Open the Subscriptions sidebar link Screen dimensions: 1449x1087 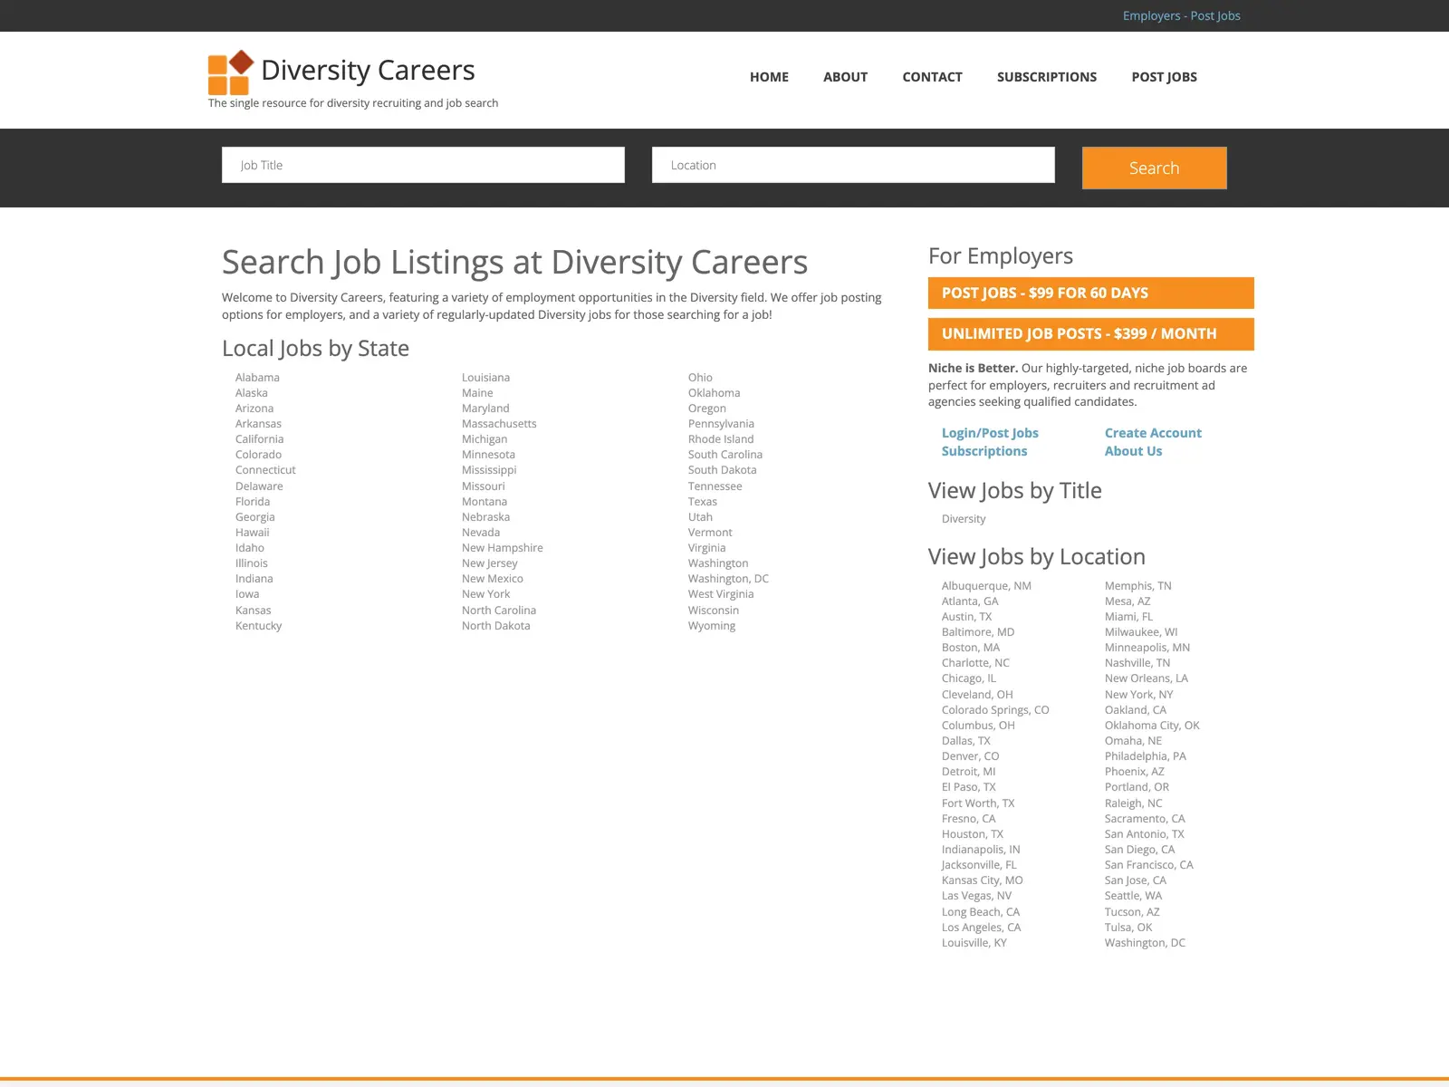pyautogui.click(x=984, y=451)
